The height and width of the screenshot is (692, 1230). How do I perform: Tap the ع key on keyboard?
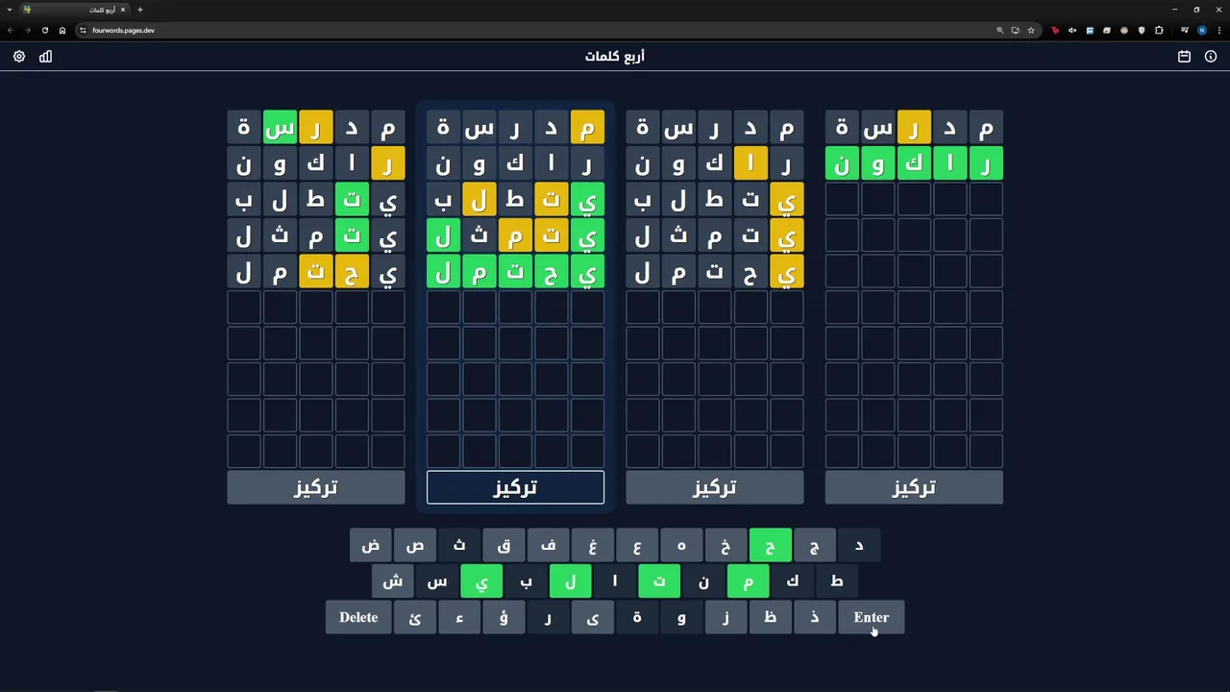(x=637, y=545)
